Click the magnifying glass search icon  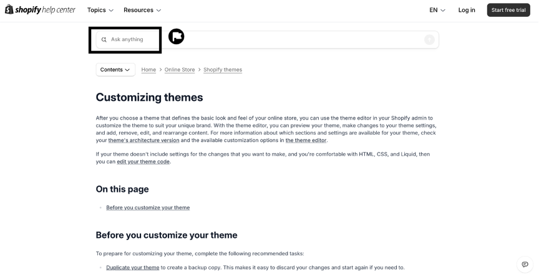click(x=104, y=39)
